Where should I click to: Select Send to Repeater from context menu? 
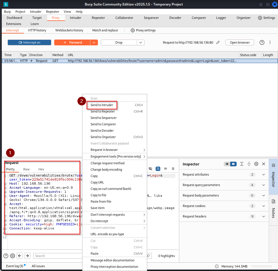point(115,111)
